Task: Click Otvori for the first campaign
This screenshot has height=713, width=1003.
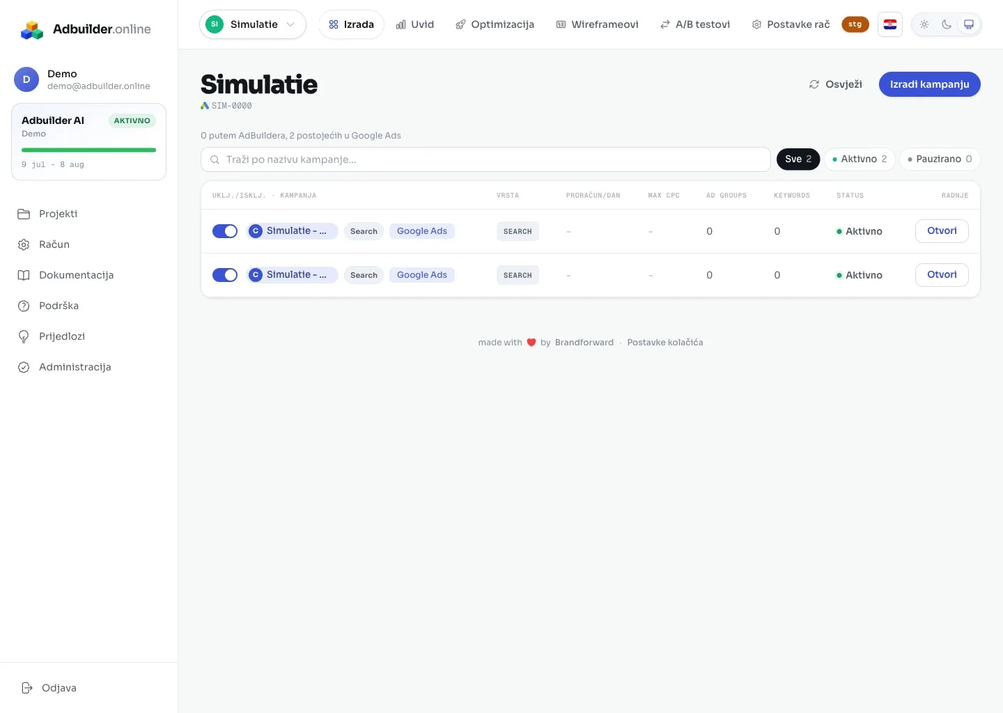Action: tap(942, 231)
